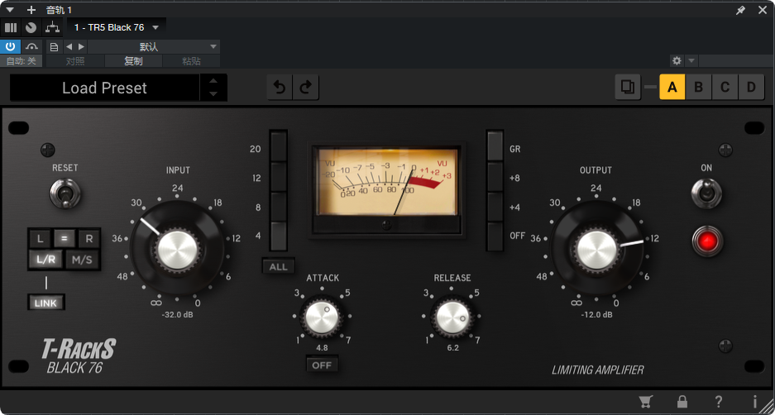The height and width of the screenshot is (415, 775).
Task: Flip the RESET toggle switch
Action: pyautogui.click(x=65, y=193)
